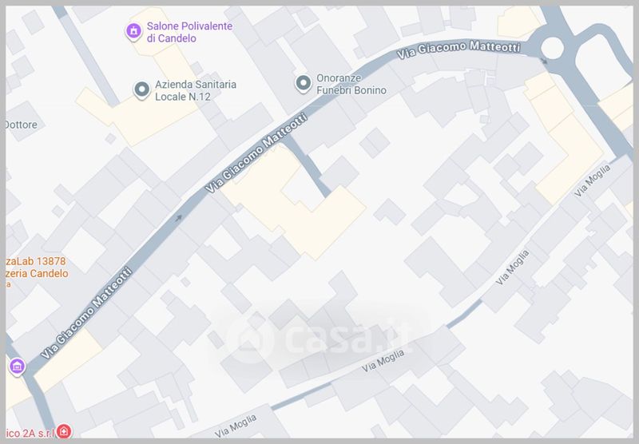The height and width of the screenshot is (444, 639).
Task: Click the direction arrow on lower Via Matteotti
Action: coord(178,218)
